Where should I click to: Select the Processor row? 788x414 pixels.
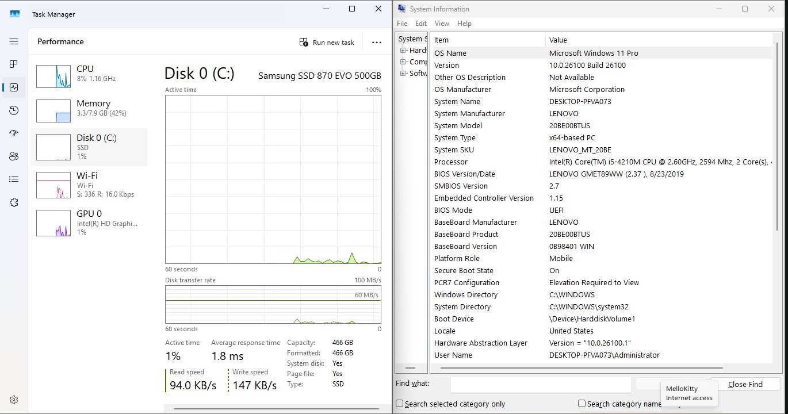point(601,162)
